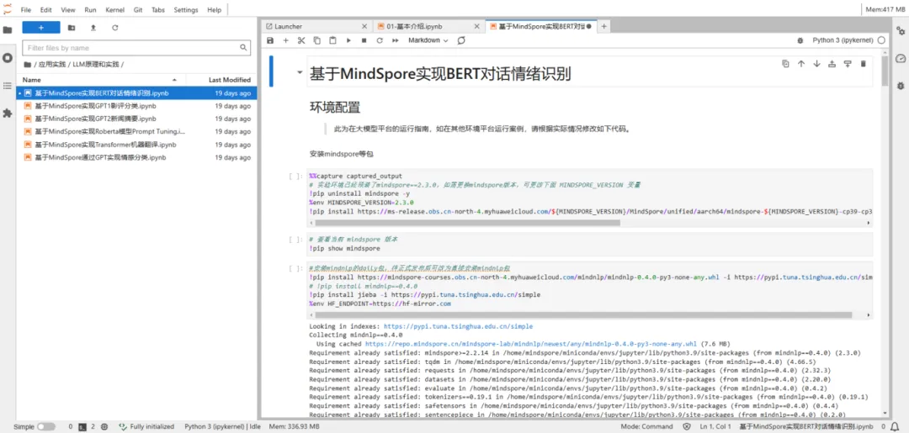909x433 pixels.
Task: Show the table of contents panel
Action: click(8, 86)
